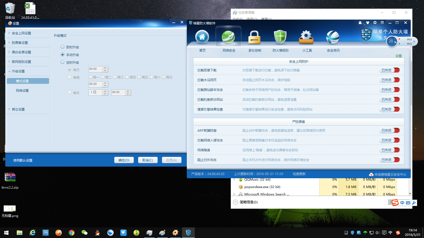Click the 20% memory ball on the floating widget

392,41
